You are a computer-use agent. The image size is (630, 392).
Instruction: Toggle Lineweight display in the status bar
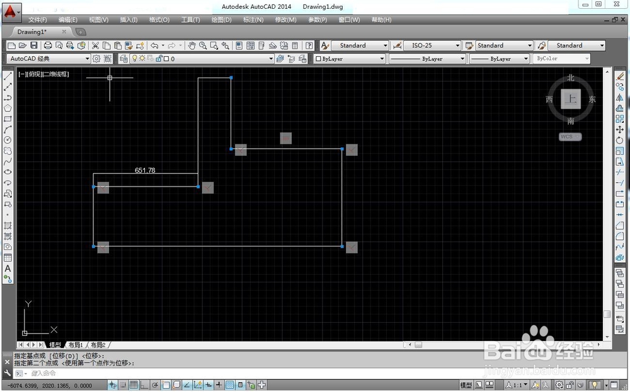tap(219, 385)
